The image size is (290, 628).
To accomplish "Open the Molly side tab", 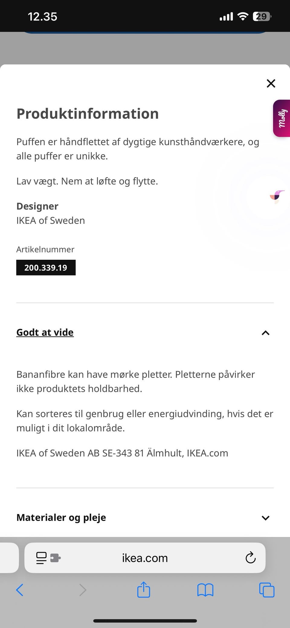I will [x=282, y=118].
